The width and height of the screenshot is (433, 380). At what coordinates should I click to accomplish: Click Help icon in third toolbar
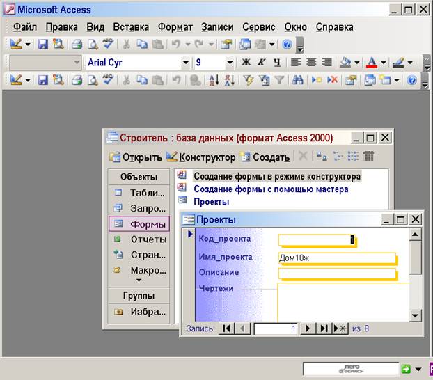click(x=411, y=80)
